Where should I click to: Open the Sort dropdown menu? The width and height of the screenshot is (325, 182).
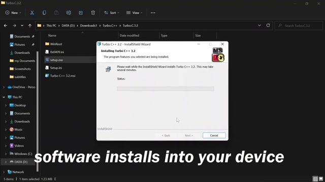tap(112, 13)
